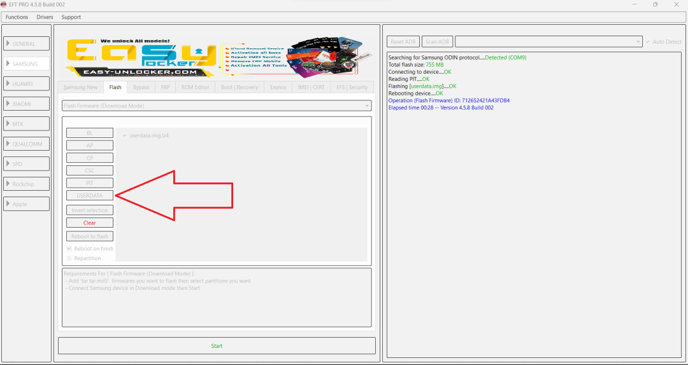
Task: Open the SPD sidebar section
Action: click(27, 164)
